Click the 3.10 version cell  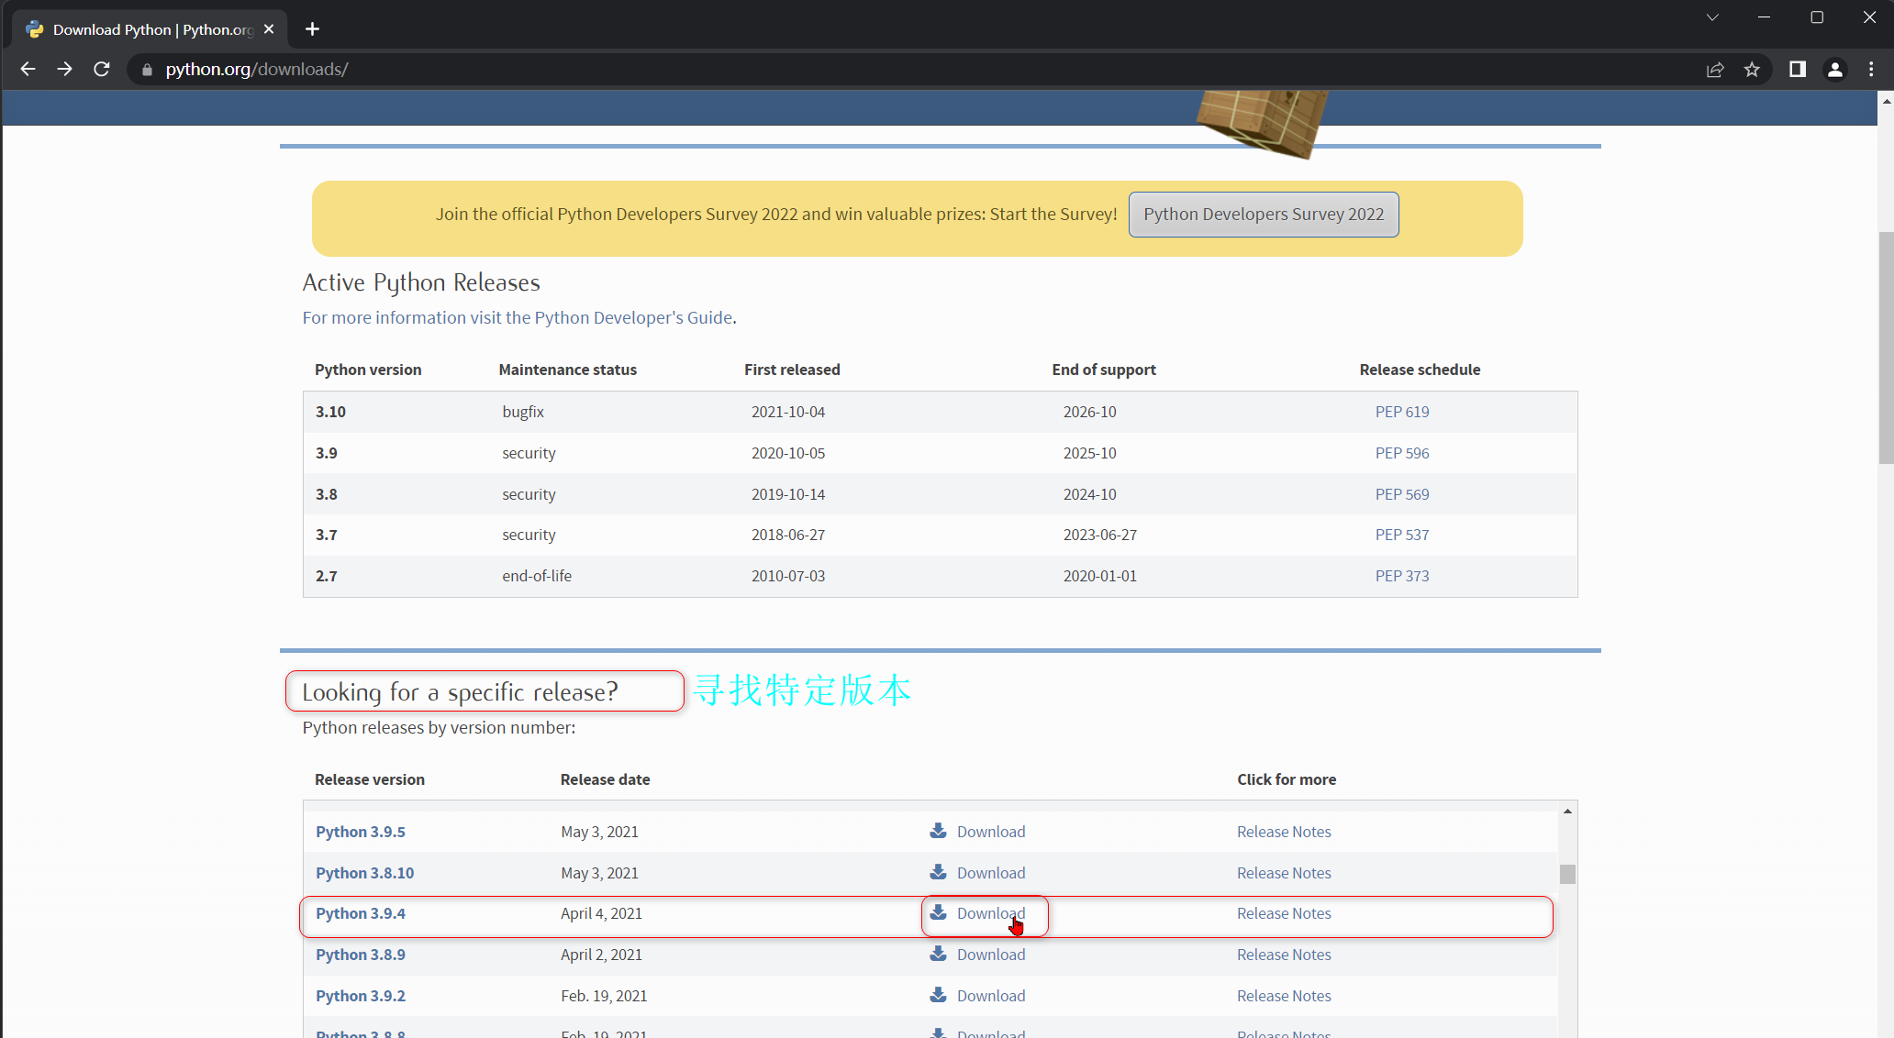click(330, 412)
